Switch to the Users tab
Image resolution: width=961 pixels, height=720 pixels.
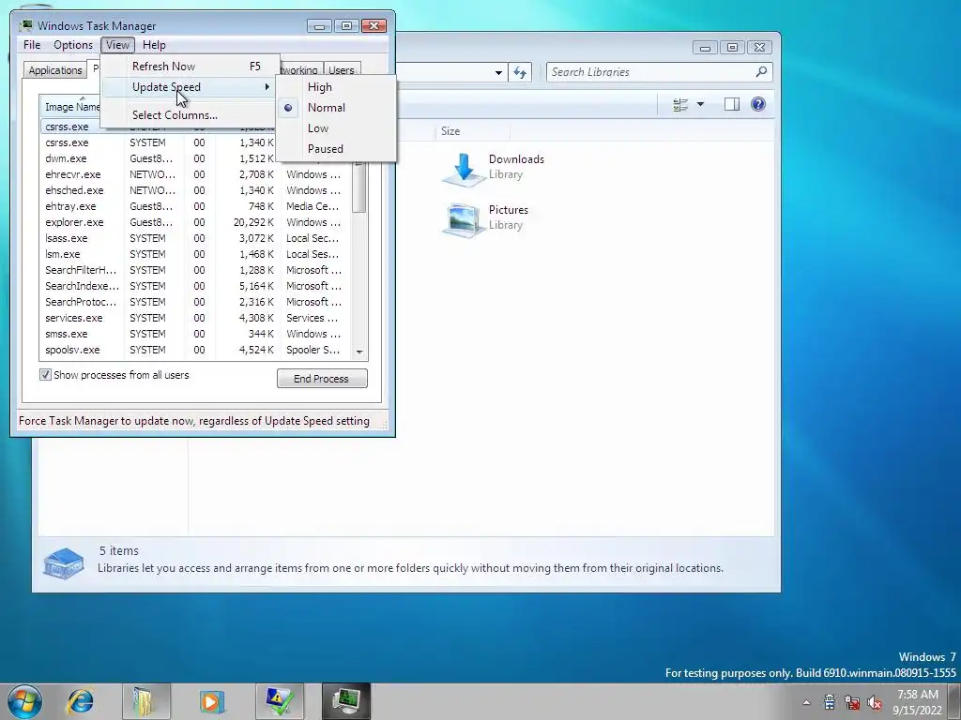point(342,70)
